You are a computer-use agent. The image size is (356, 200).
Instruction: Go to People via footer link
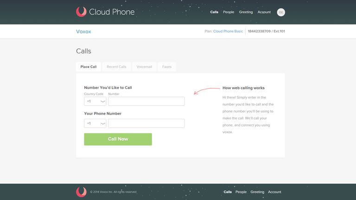[x=241, y=192]
